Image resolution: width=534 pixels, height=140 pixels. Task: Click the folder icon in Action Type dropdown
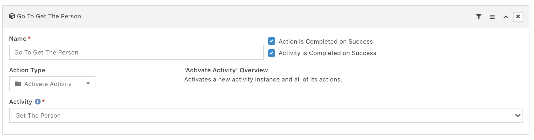pyautogui.click(x=18, y=84)
